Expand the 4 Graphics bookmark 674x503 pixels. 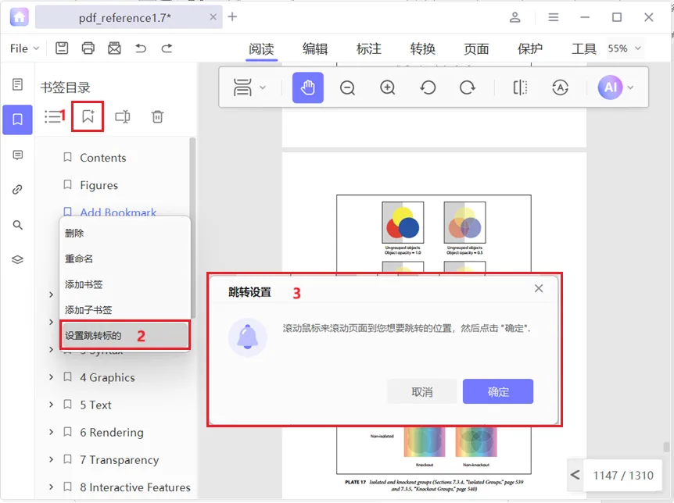(51, 377)
